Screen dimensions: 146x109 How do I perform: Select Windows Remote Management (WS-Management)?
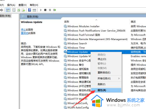tap(98, 39)
